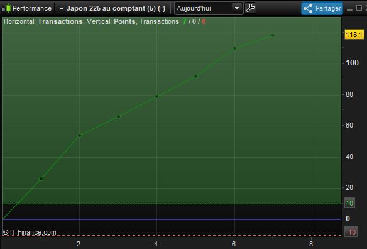This screenshot has width=367, height=249.
Task: Open the IT-Finance.com copyright link
Action: tap(30, 233)
